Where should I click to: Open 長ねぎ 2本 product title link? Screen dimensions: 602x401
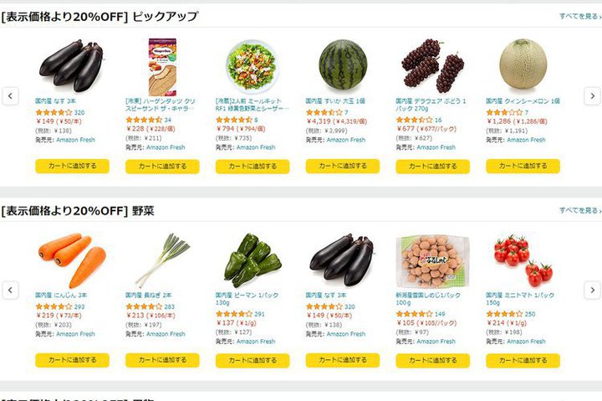149,296
